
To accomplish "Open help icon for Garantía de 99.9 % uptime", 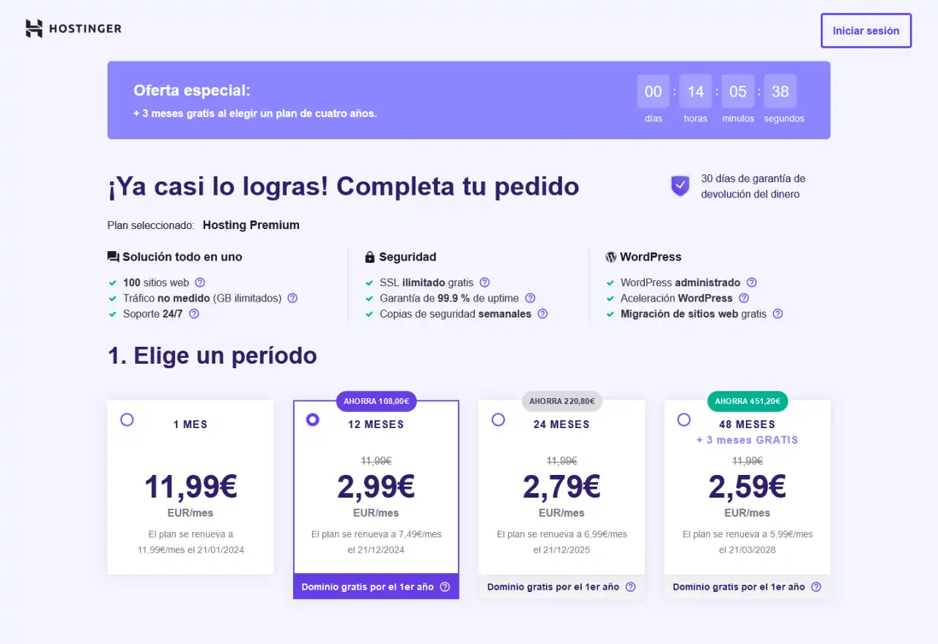I will tap(530, 298).
